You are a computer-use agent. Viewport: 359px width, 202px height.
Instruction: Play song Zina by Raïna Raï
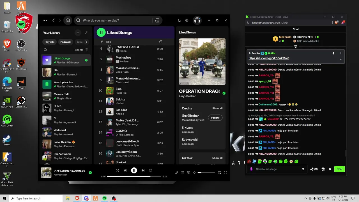(x=134, y=91)
